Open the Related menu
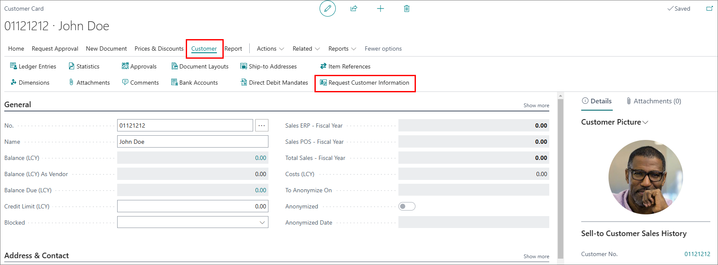This screenshot has width=718, height=265. [x=306, y=48]
